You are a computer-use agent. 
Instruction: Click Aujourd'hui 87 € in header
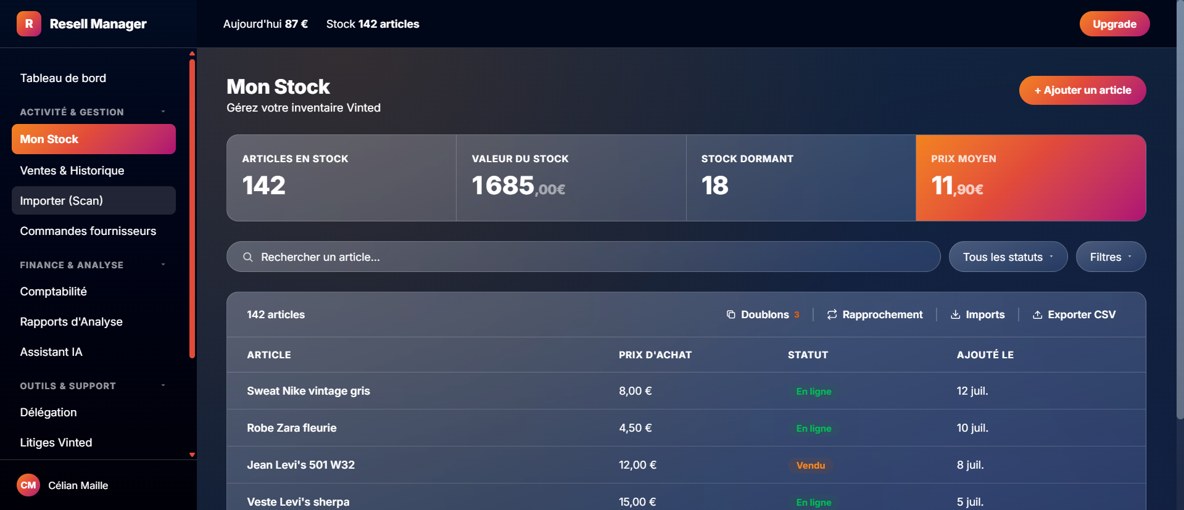click(x=265, y=24)
